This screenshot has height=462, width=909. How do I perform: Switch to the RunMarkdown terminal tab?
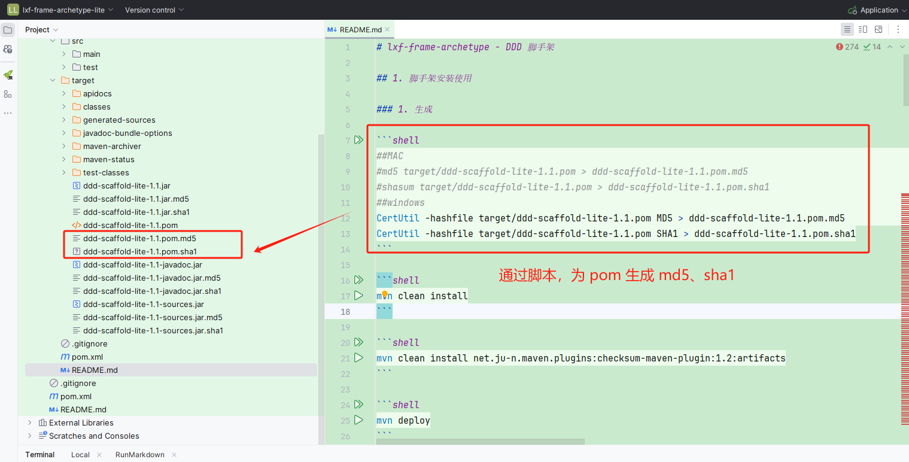[140, 455]
